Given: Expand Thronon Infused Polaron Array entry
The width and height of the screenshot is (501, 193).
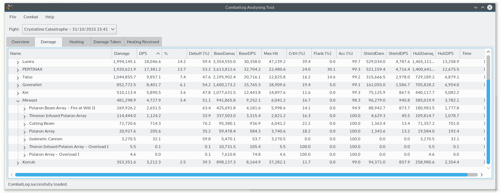Looking at the screenshot, I should [x=25, y=116].
